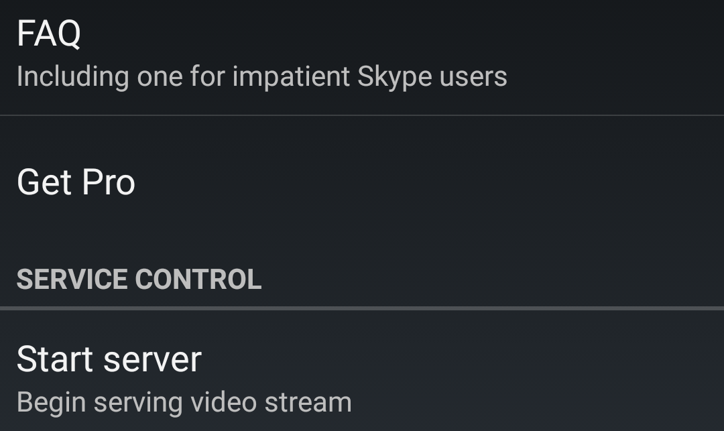Tap the Start server title
This screenshot has width=724, height=431.
(x=109, y=359)
